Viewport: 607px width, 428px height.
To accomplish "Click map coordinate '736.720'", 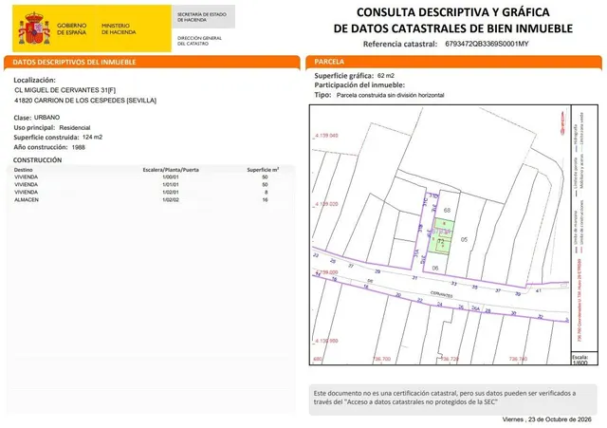I will tap(450, 359).
